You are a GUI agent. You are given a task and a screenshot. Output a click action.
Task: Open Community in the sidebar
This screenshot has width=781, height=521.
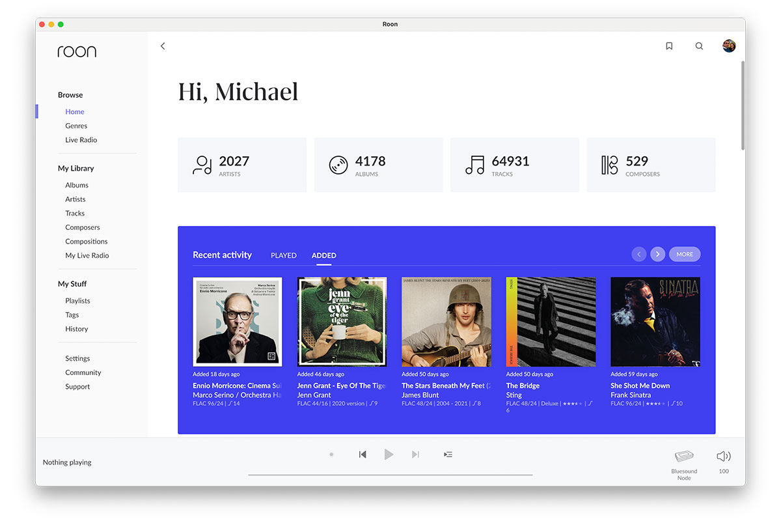point(83,373)
